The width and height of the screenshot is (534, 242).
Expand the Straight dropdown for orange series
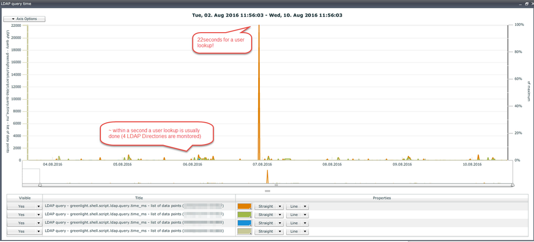point(269,206)
